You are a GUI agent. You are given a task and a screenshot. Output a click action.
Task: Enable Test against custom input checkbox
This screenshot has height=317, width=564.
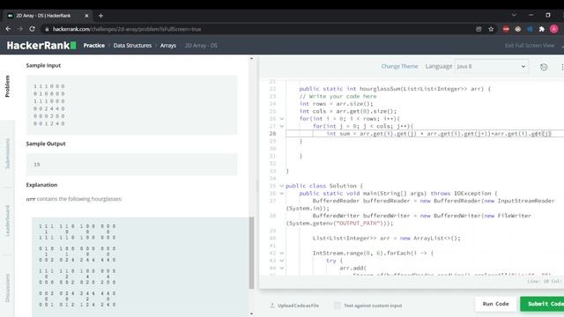[x=337, y=306]
